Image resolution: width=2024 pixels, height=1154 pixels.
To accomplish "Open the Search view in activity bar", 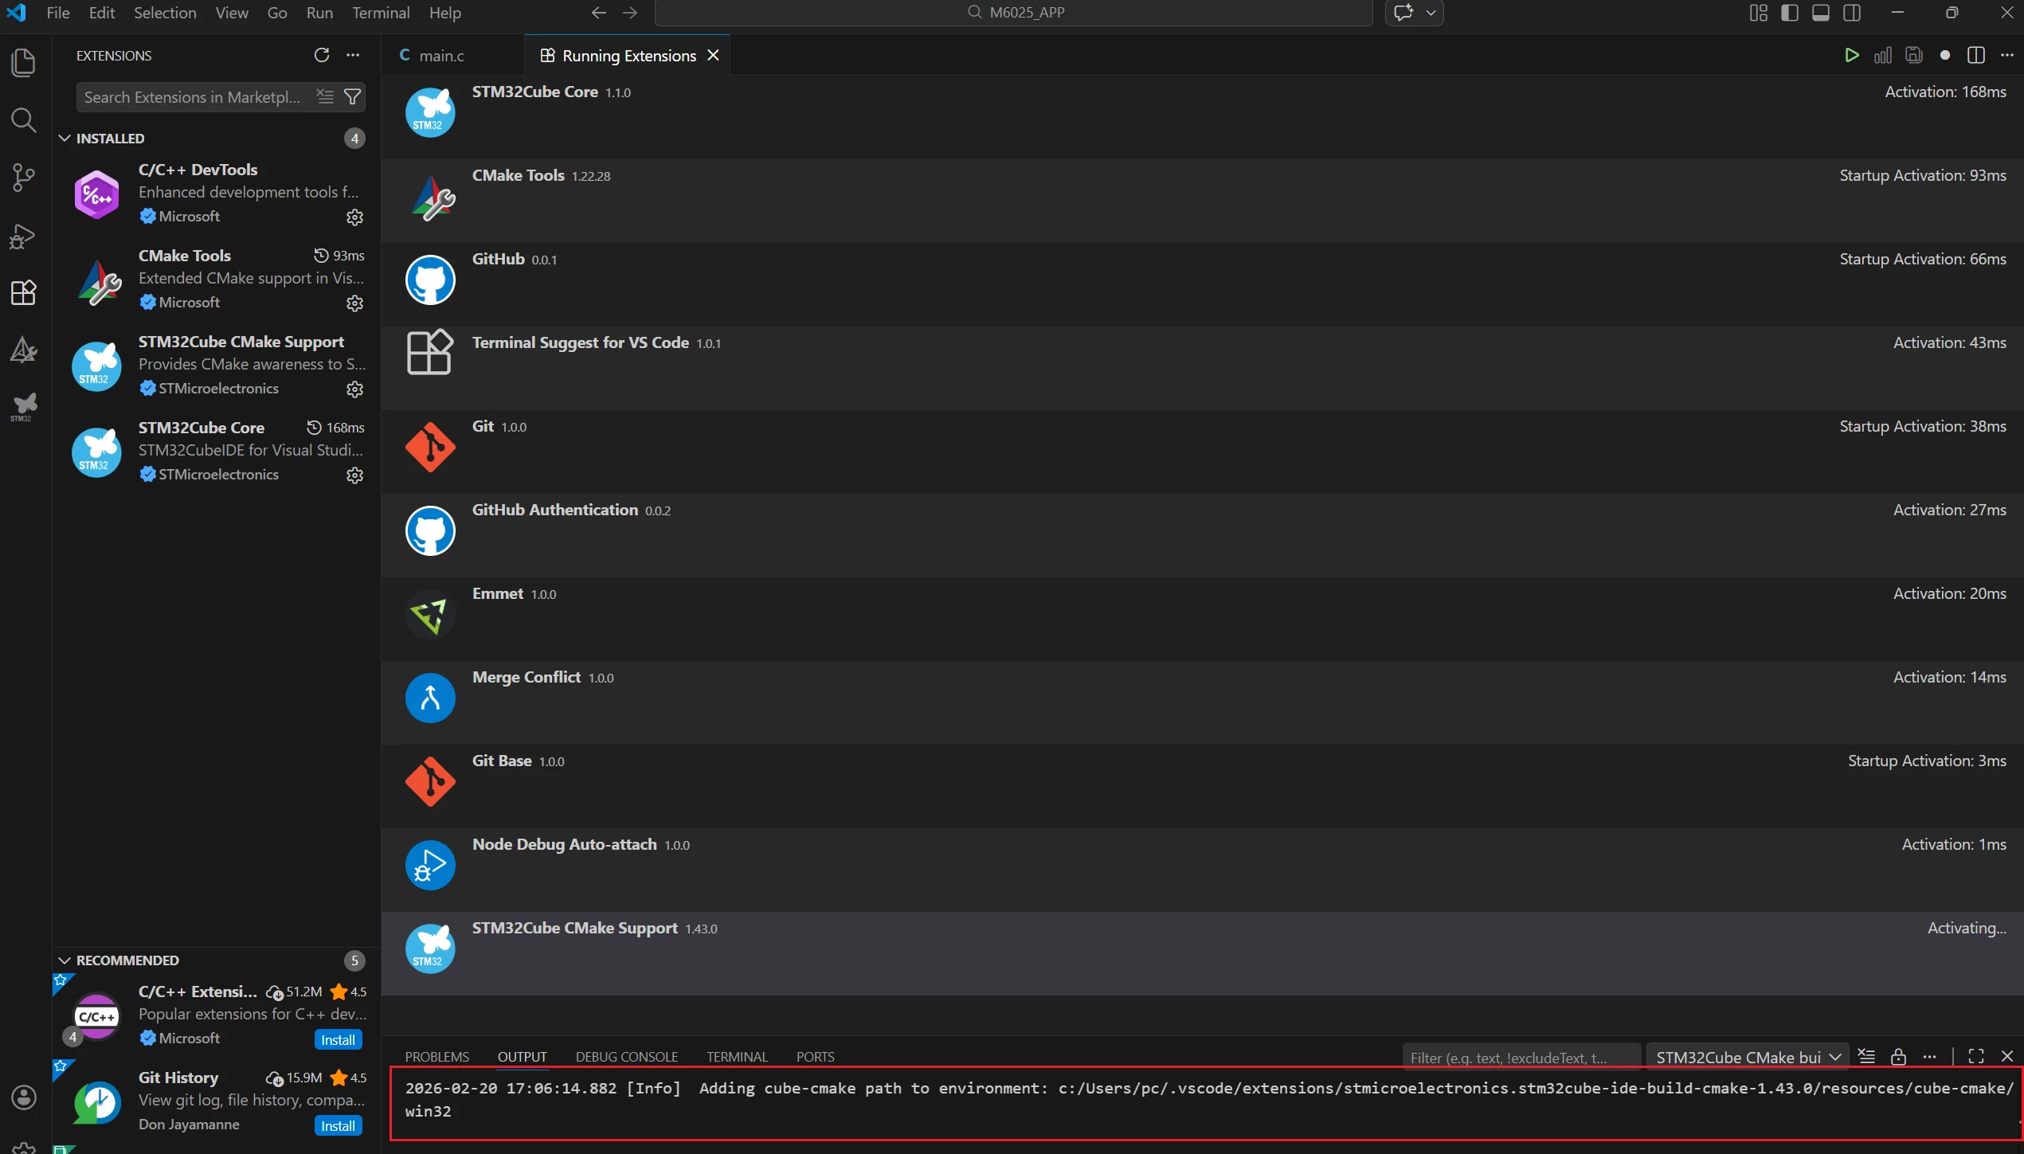I will [x=24, y=120].
